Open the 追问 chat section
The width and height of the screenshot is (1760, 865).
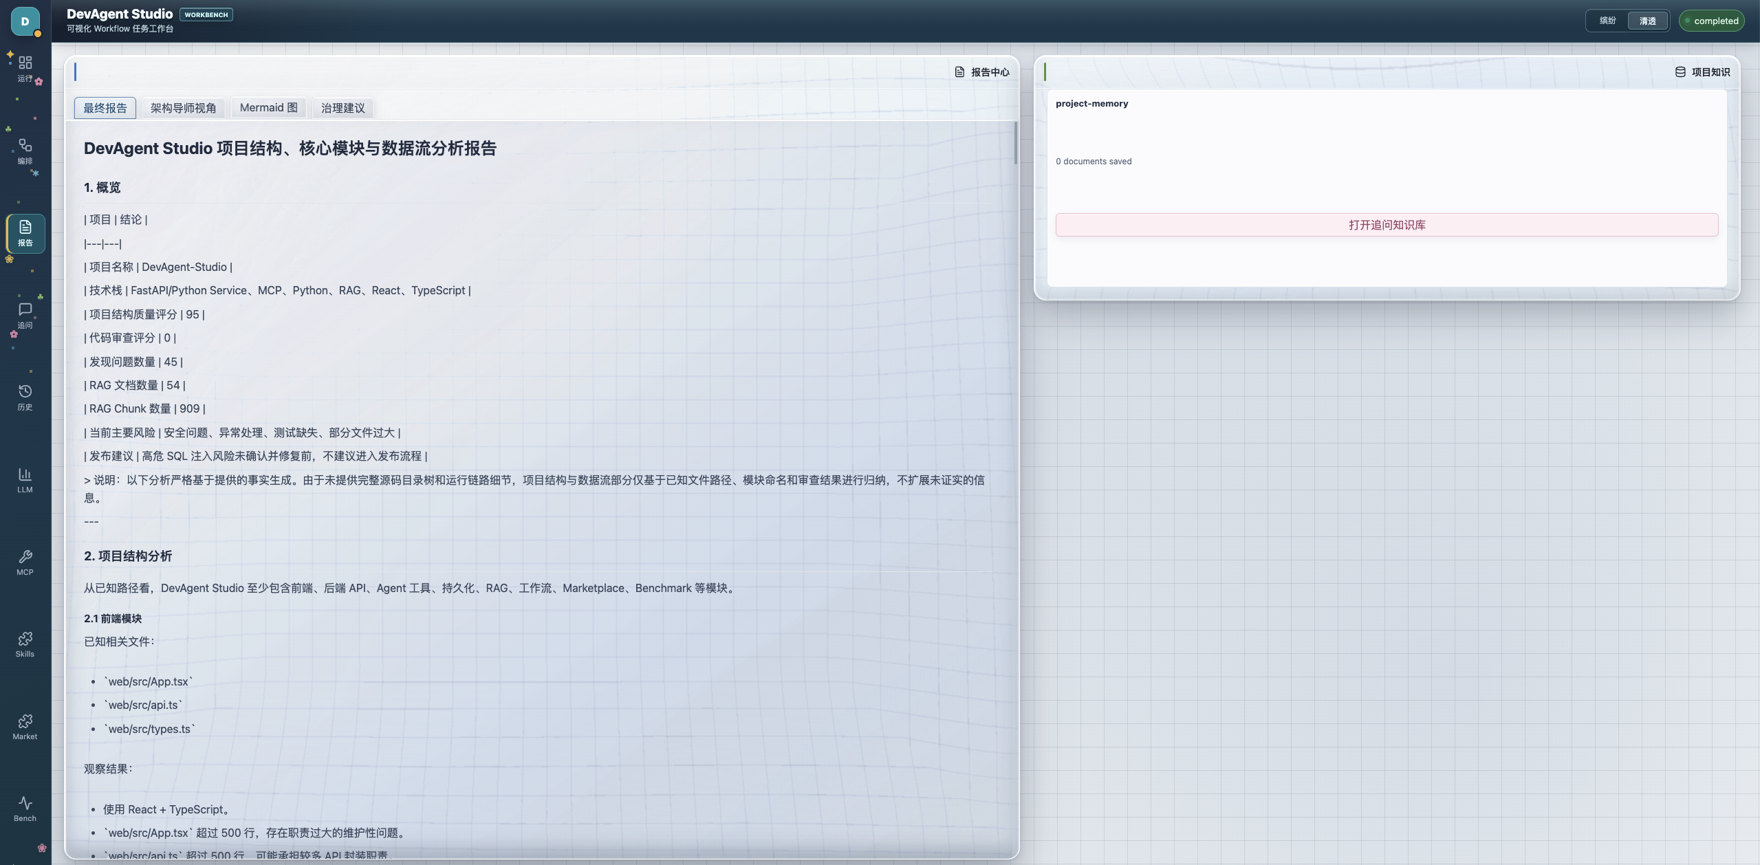(x=25, y=316)
